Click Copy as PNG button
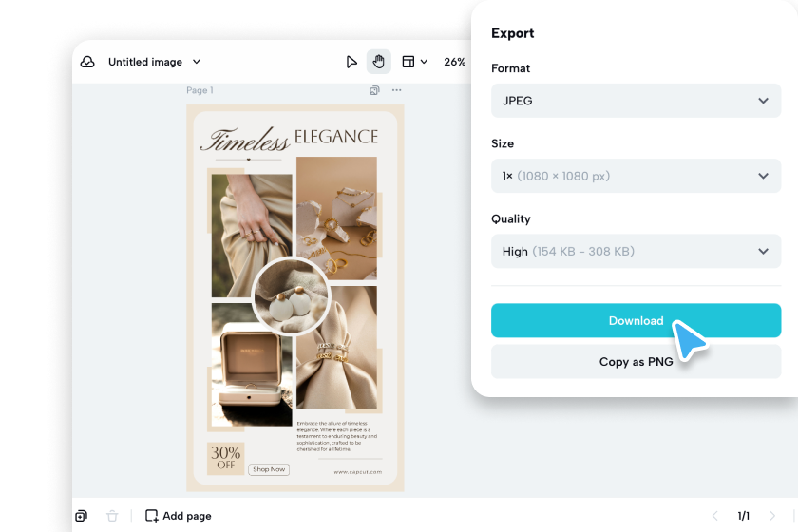798x532 pixels. pyautogui.click(x=636, y=362)
